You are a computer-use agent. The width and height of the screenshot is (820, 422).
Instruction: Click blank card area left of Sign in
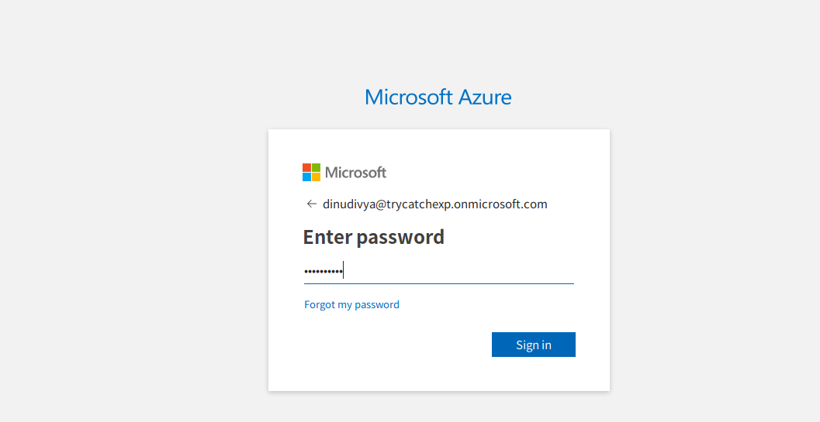pyautogui.click(x=393, y=345)
